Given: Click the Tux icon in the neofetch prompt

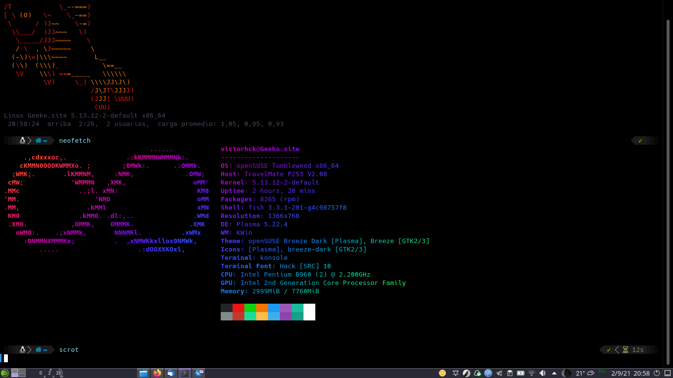Looking at the screenshot, I should tap(22, 141).
